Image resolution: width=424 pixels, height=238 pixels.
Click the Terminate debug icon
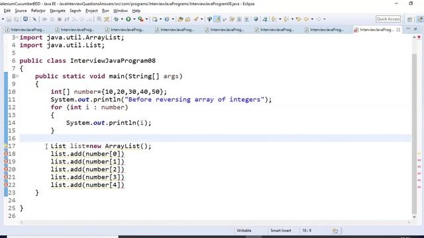[x=60, y=19]
